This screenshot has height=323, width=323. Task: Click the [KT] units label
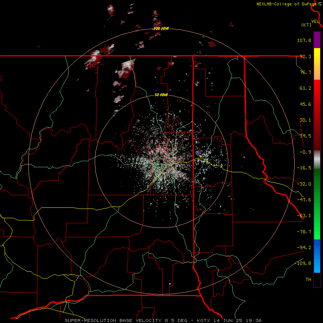point(306,25)
